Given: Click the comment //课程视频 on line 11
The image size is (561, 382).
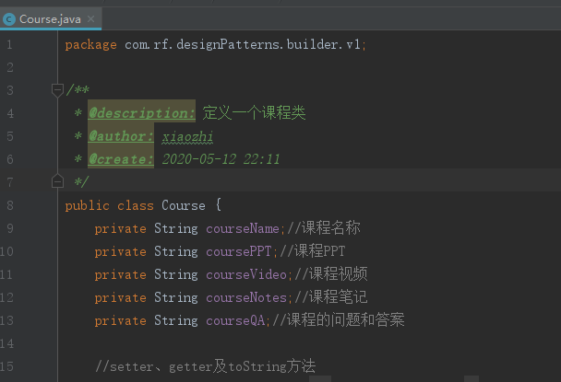Looking at the screenshot, I should [331, 273].
